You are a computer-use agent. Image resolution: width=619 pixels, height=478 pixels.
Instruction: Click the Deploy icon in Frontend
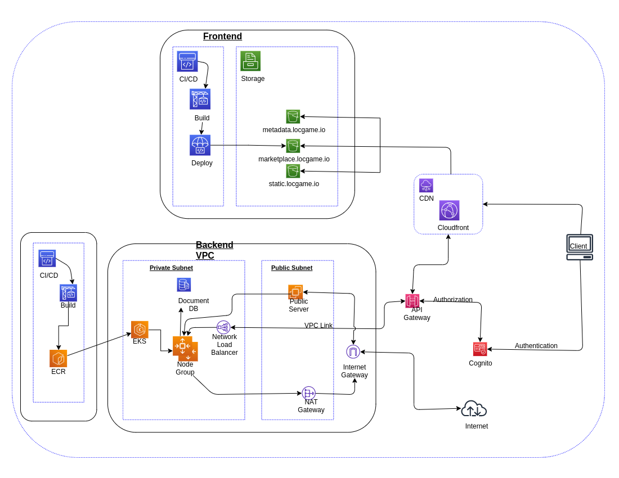point(202,144)
